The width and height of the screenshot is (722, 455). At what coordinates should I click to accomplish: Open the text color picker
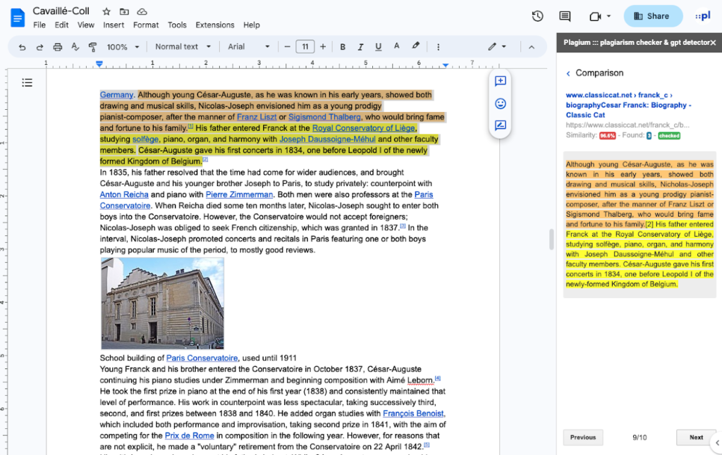click(396, 46)
